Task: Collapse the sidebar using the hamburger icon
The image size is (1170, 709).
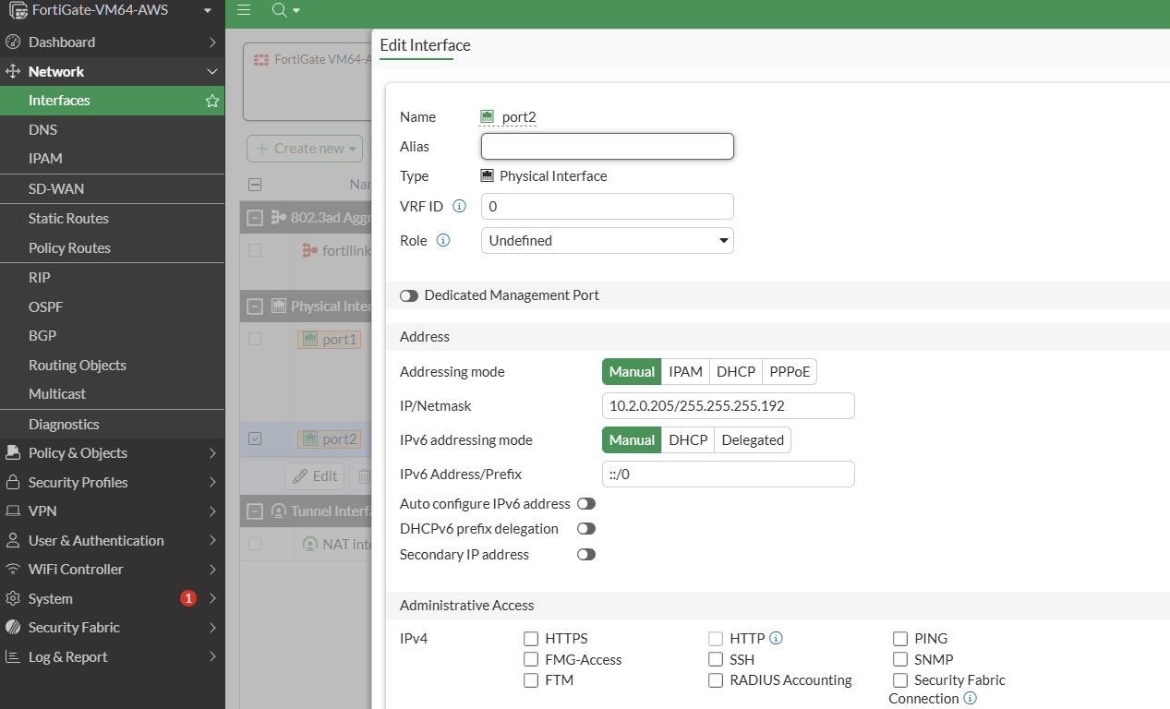Action: pyautogui.click(x=243, y=11)
